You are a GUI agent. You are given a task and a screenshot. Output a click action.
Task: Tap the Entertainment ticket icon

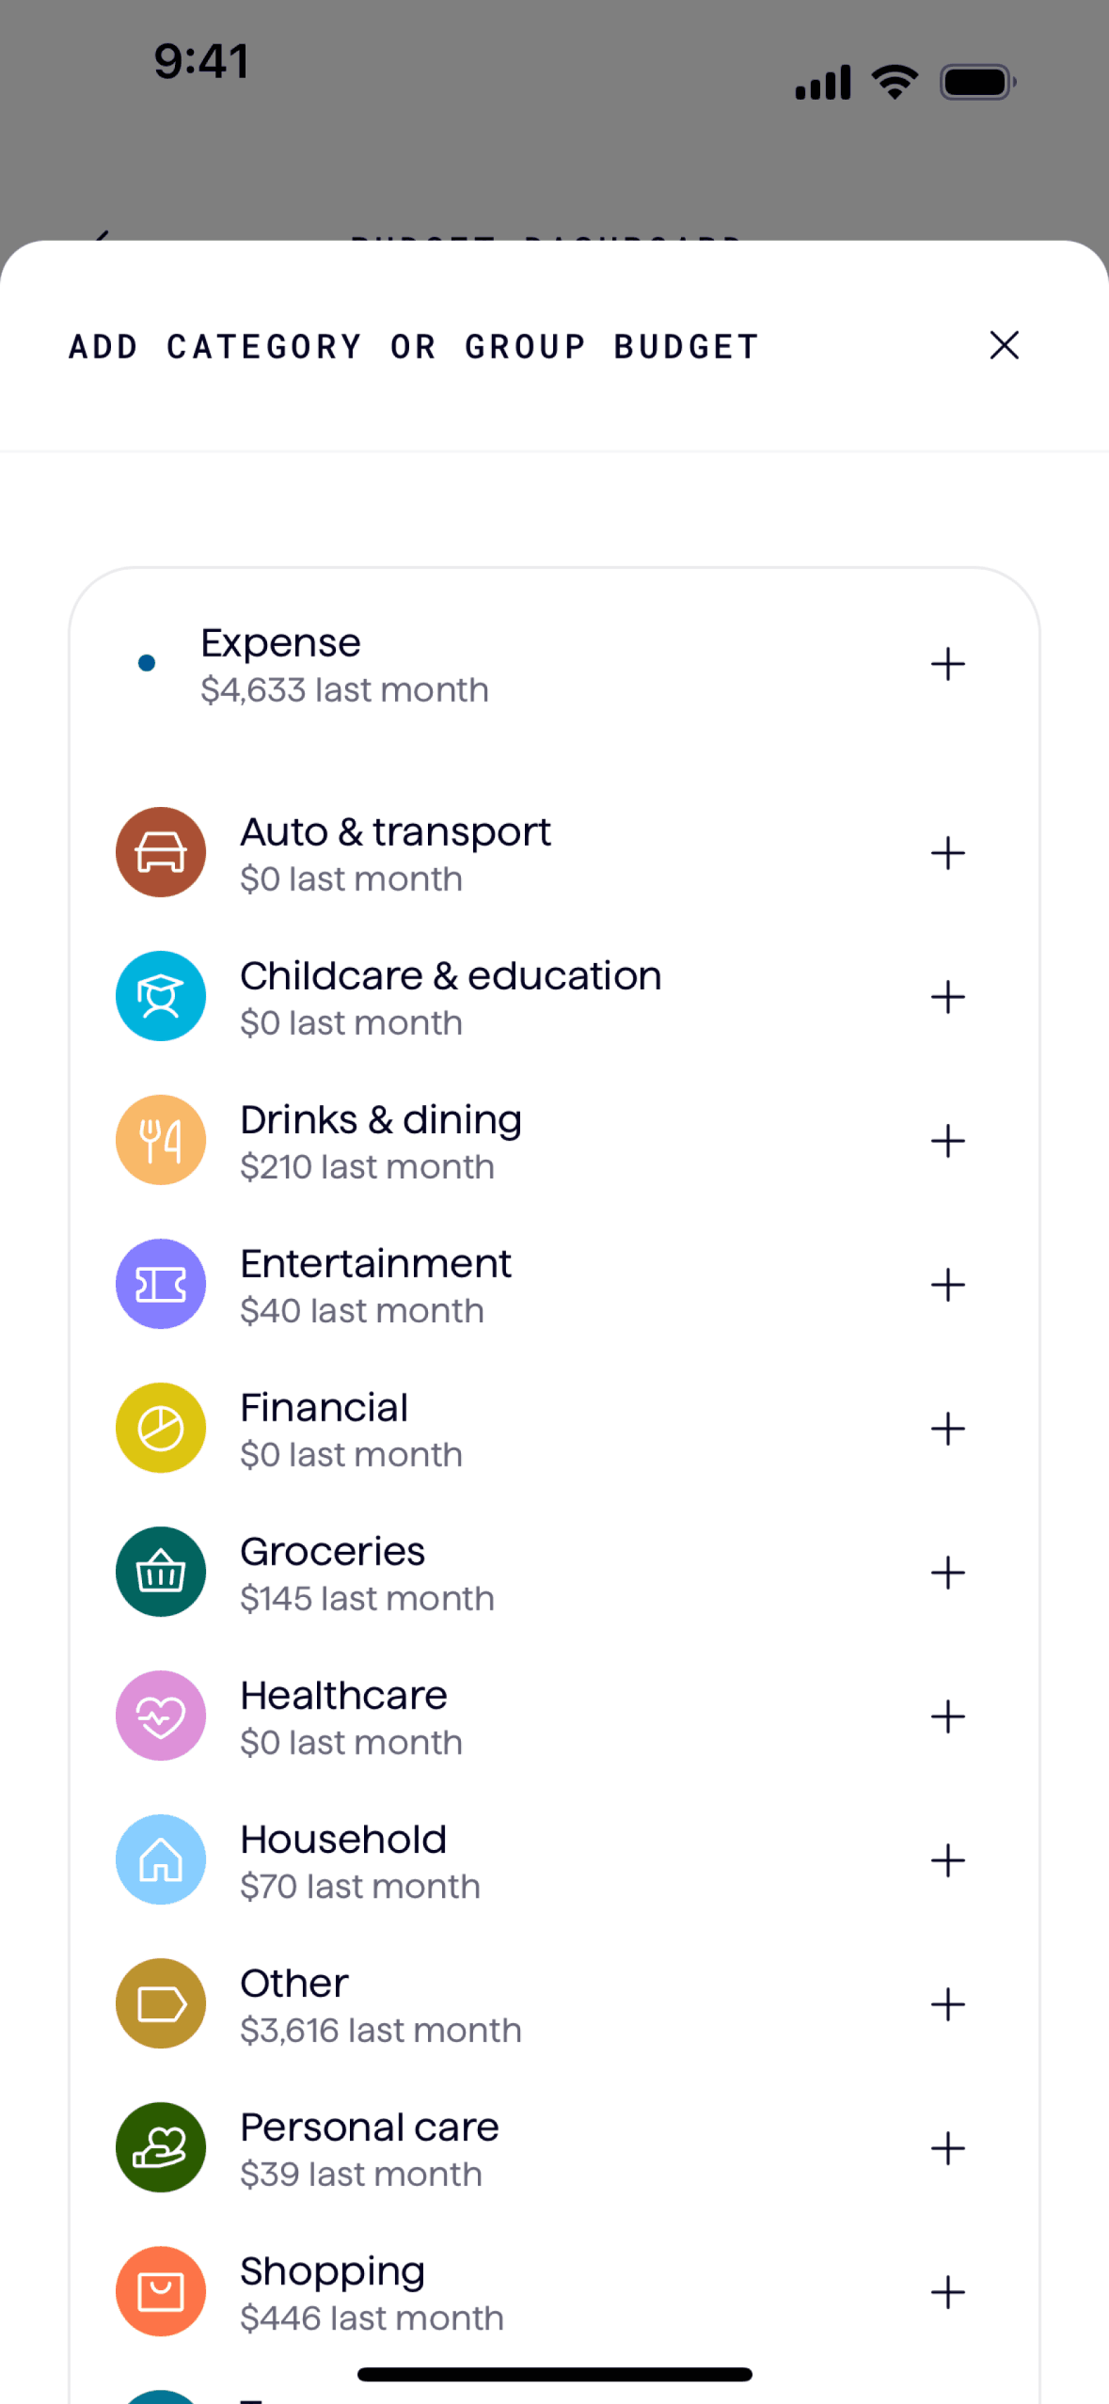pyautogui.click(x=161, y=1284)
